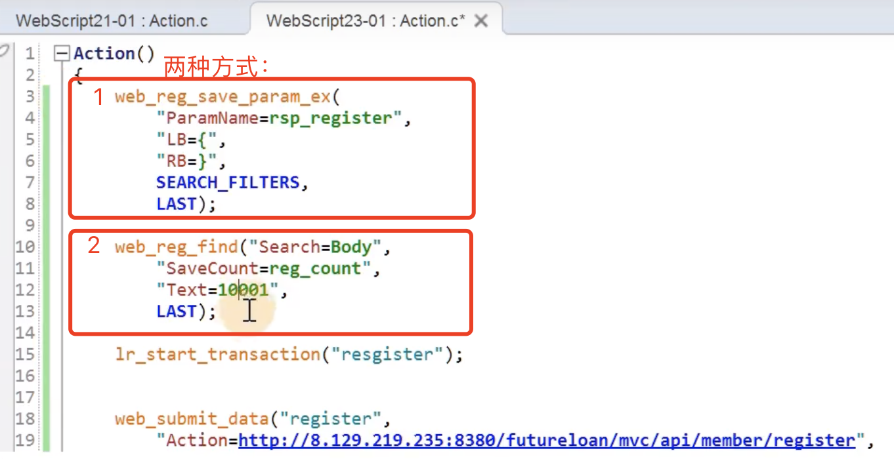Click the lr_start_transaction function call
This screenshot has height=459, width=894.
click(x=289, y=355)
